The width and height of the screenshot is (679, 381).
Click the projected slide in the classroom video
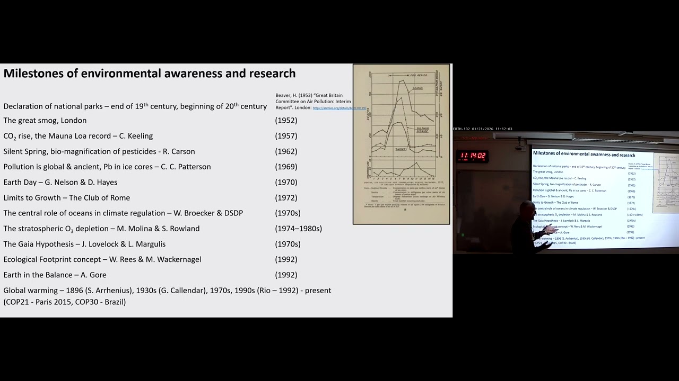click(x=605, y=198)
